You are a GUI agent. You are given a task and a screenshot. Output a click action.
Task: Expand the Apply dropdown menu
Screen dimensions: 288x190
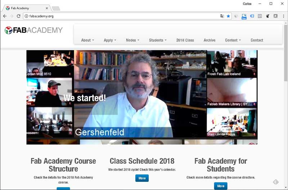click(x=110, y=40)
